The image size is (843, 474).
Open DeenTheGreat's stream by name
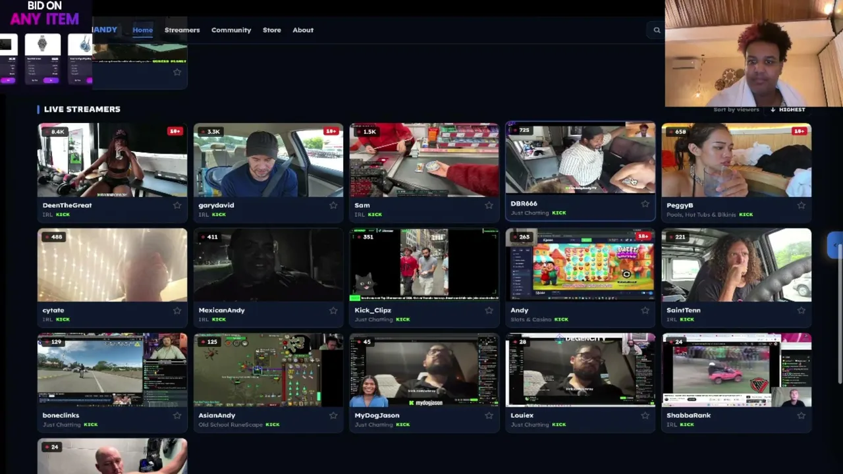click(67, 205)
